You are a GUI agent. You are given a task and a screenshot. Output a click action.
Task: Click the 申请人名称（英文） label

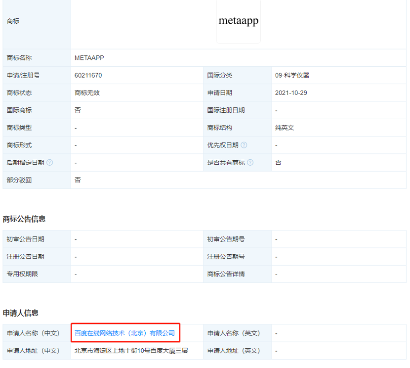tap(234, 333)
